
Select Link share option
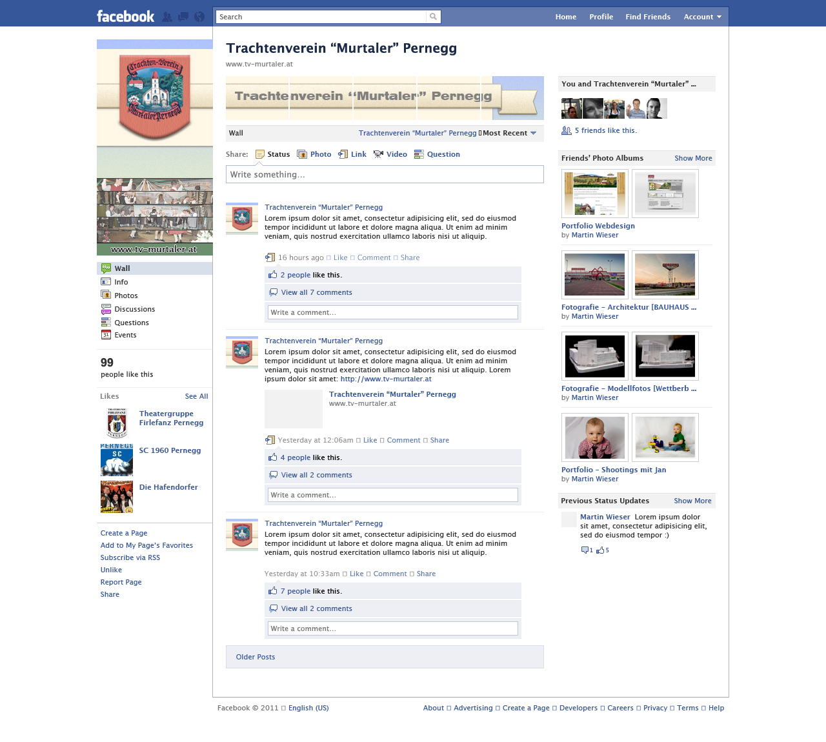coord(352,154)
